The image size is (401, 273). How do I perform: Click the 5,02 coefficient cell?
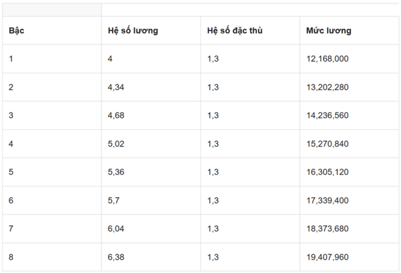click(x=151, y=144)
